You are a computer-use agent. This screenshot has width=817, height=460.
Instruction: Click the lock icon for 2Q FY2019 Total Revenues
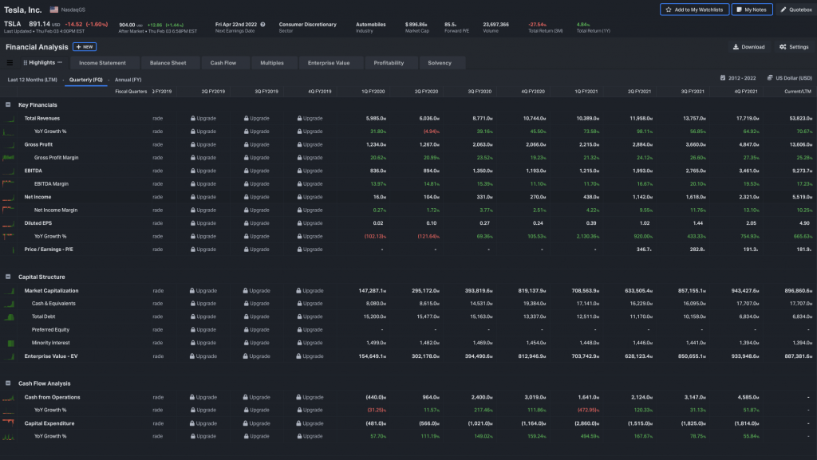pos(193,118)
